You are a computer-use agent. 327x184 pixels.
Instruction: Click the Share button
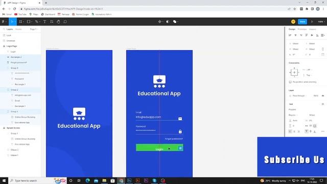pyautogui.click(x=302, y=21)
